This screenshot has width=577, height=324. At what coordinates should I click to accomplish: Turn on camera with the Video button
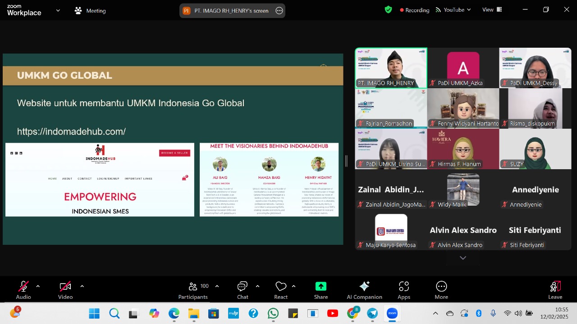pos(65,290)
